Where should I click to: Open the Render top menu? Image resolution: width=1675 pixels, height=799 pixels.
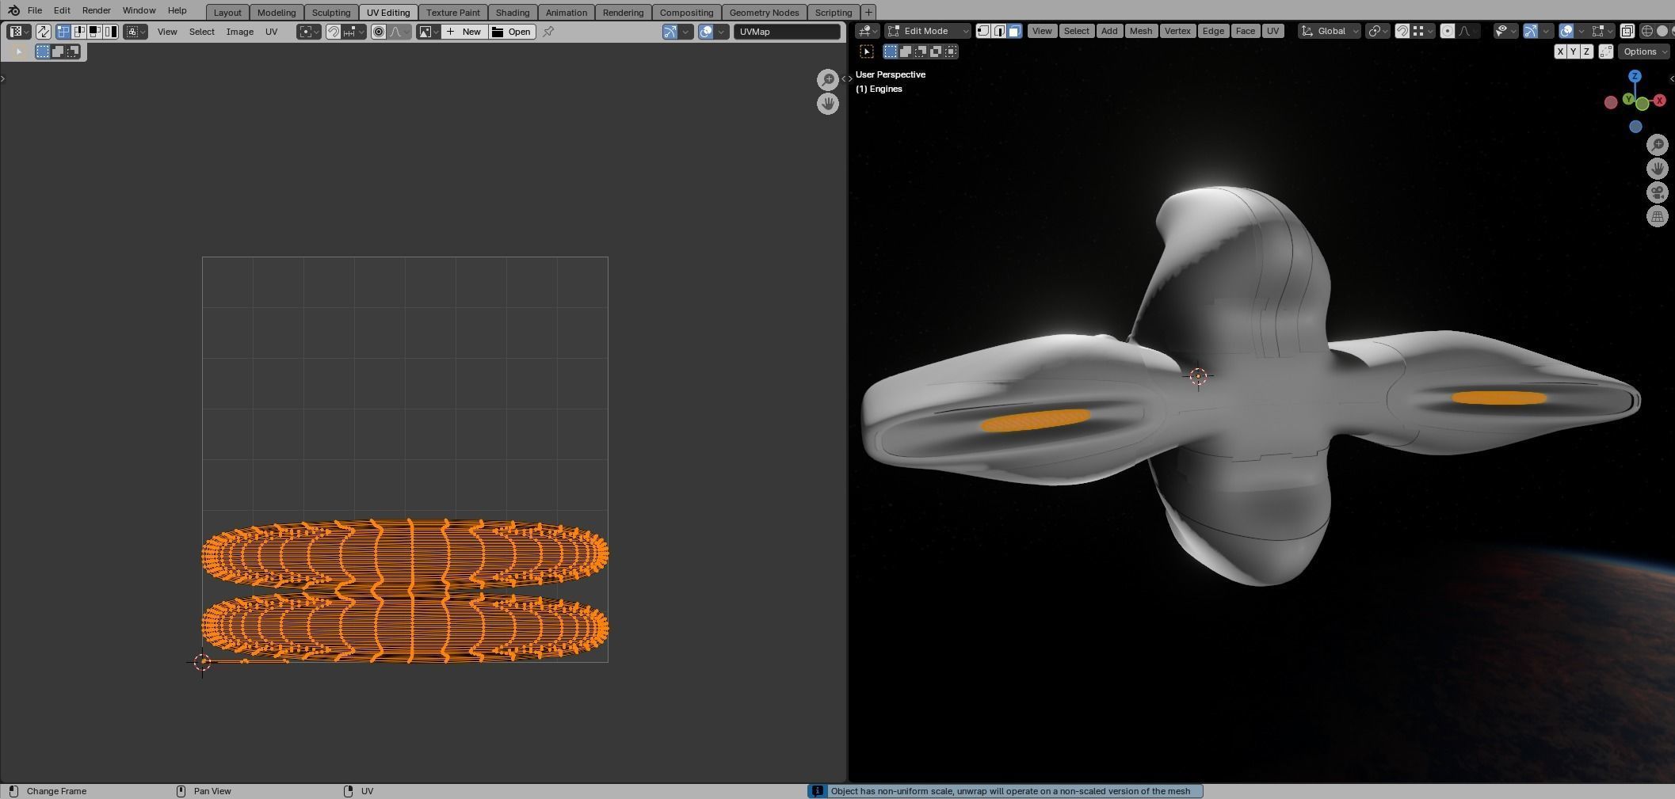96,10
